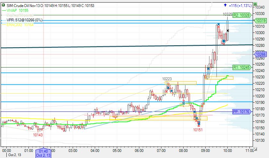This screenshot has width=269, height=158.
Task: Click the VWAP 10155 indicator label
Action: pos(17,11)
